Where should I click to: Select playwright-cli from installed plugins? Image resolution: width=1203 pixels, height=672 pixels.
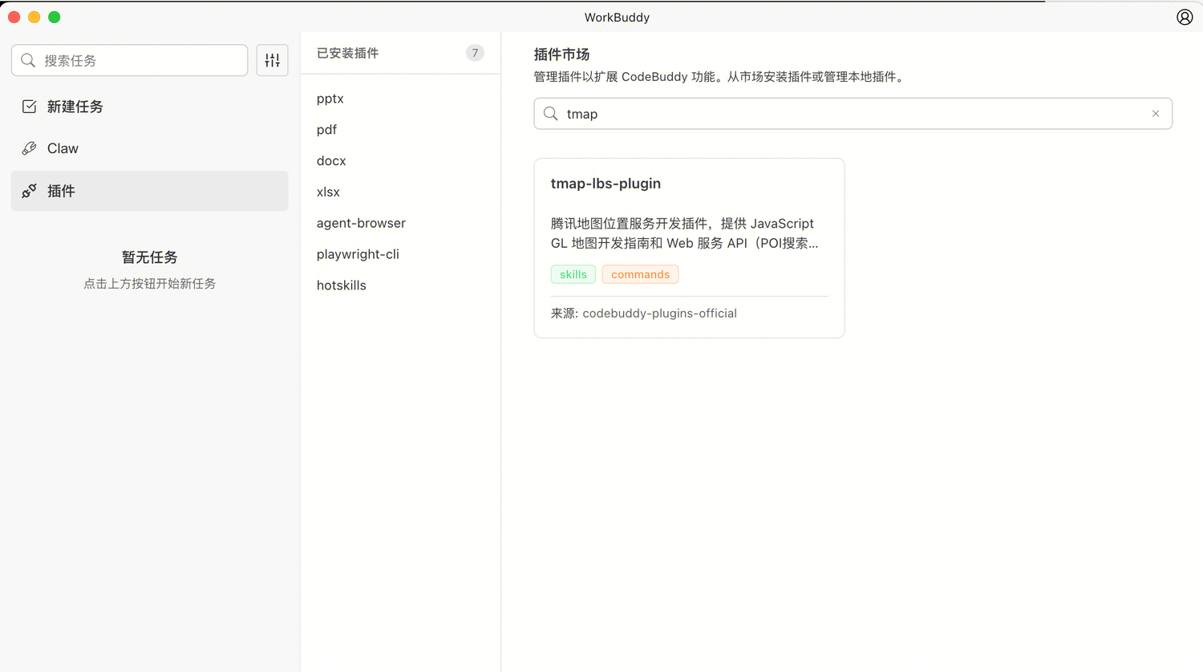pos(358,254)
